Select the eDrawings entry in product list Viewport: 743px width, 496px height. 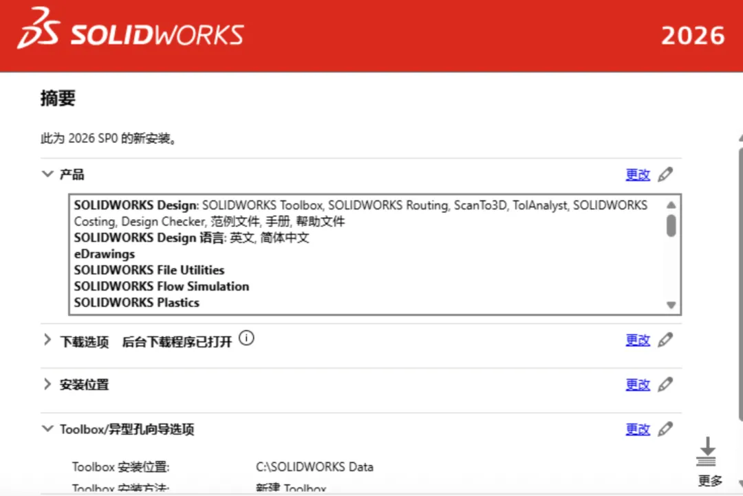105,254
